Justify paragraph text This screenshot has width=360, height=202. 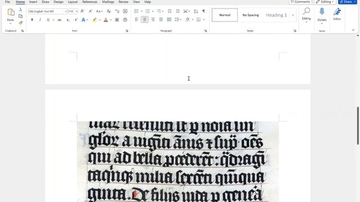click(161, 20)
